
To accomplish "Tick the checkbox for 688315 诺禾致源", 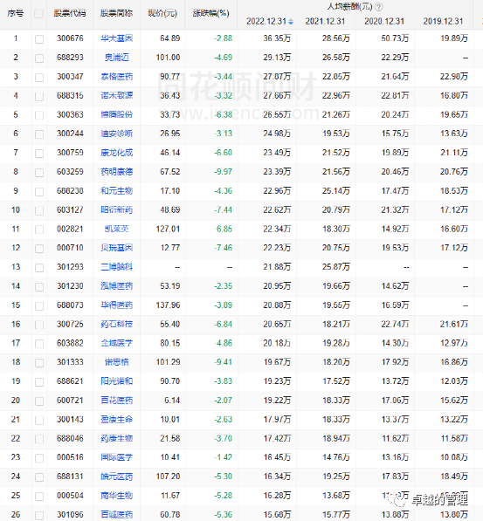I will 39,96.
